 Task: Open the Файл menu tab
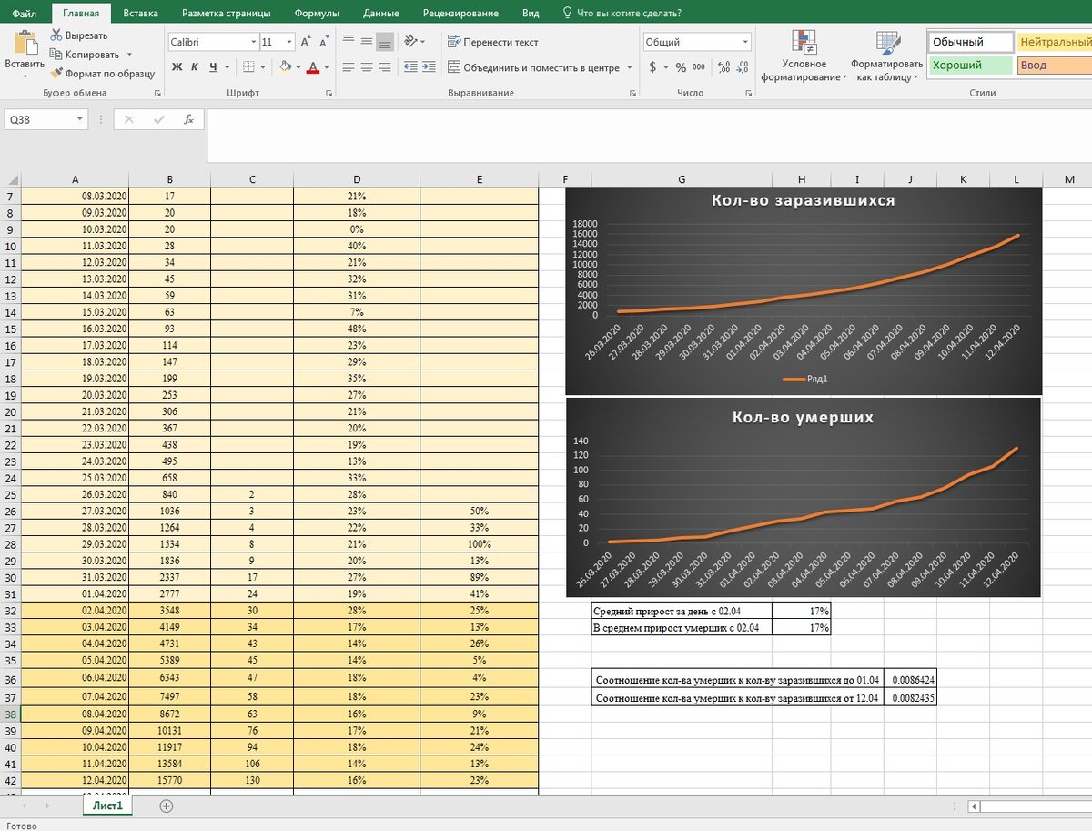(x=25, y=13)
